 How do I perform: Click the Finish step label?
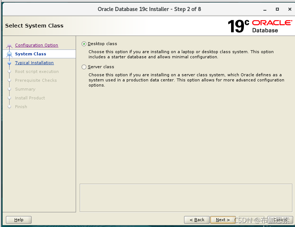[21, 107]
